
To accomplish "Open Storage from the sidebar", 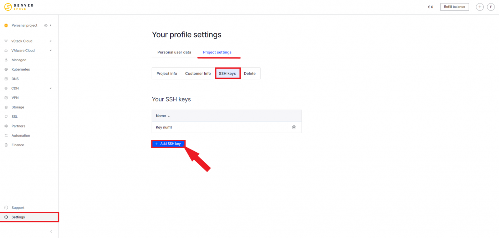I will (18, 107).
